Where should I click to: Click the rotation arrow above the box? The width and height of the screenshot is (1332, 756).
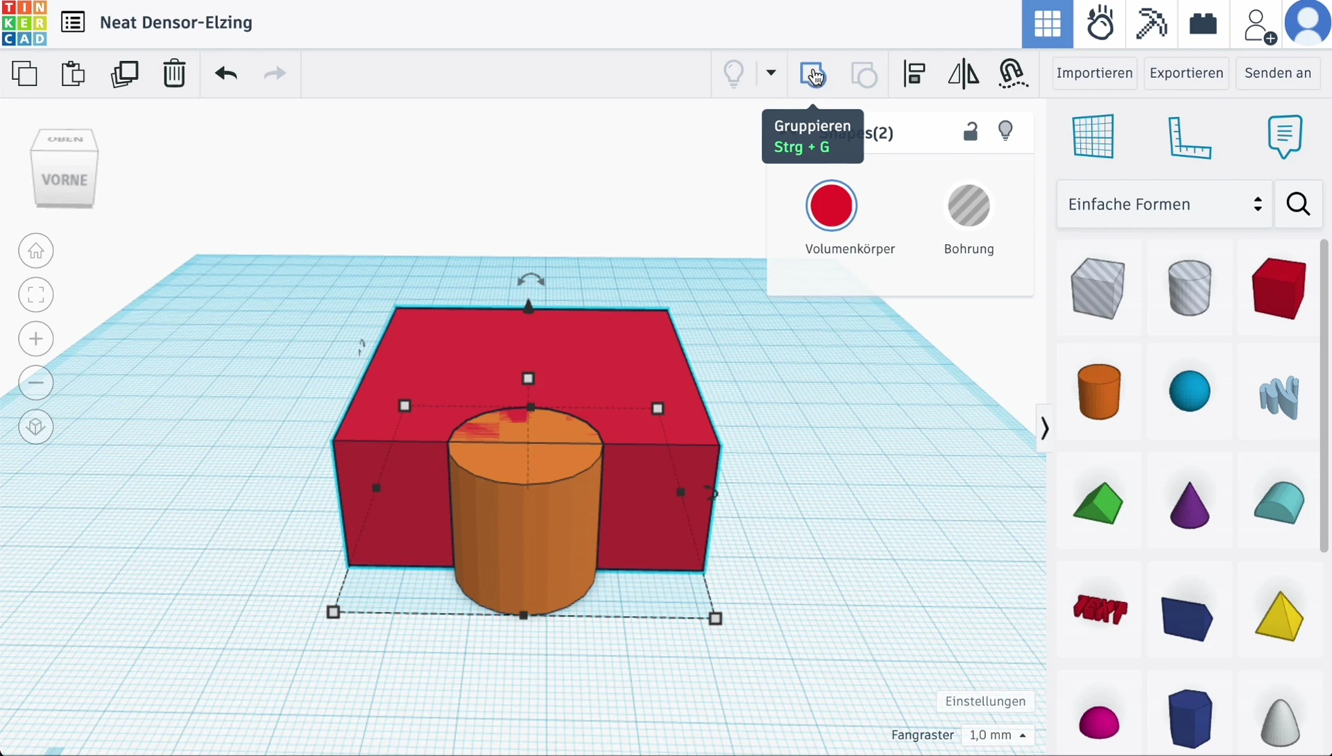coord(531,280)
